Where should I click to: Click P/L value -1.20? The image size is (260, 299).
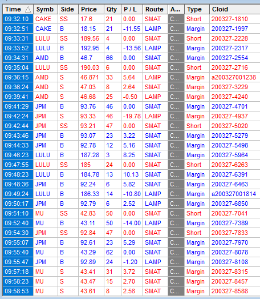point(130,262)
